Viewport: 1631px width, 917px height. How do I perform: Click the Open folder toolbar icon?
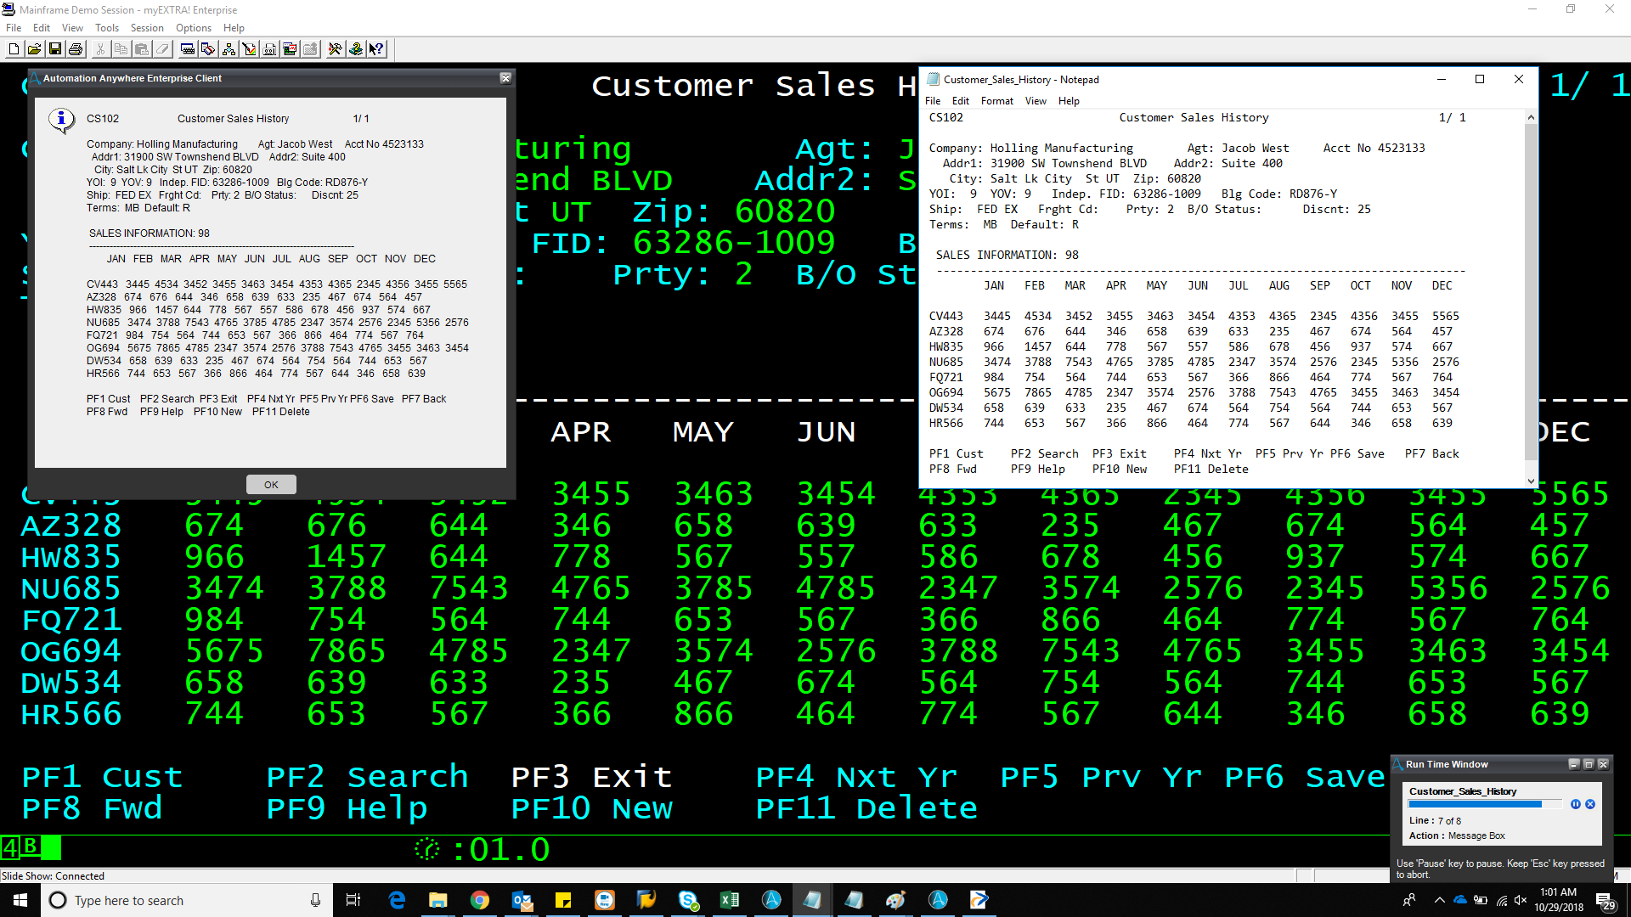click(x=34, y=49)
